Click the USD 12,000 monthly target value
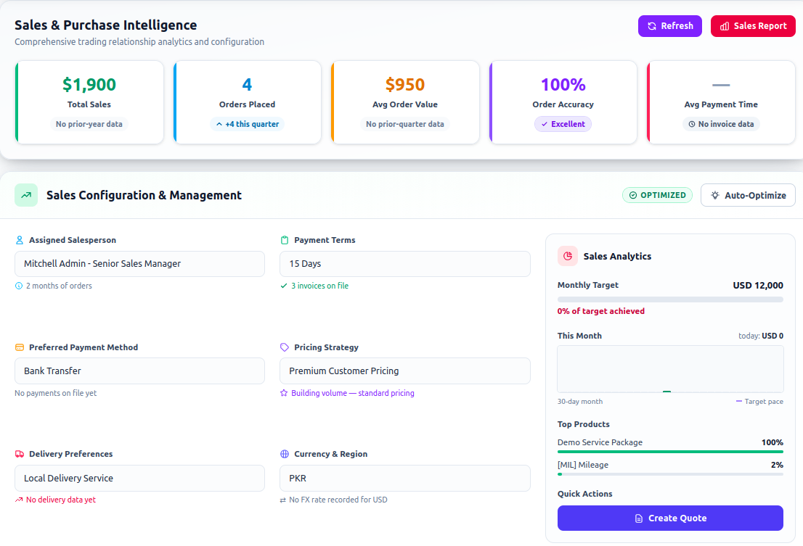The width and height of the screenshot is (803, 546). pyautogui.click(x=758, y=285)
